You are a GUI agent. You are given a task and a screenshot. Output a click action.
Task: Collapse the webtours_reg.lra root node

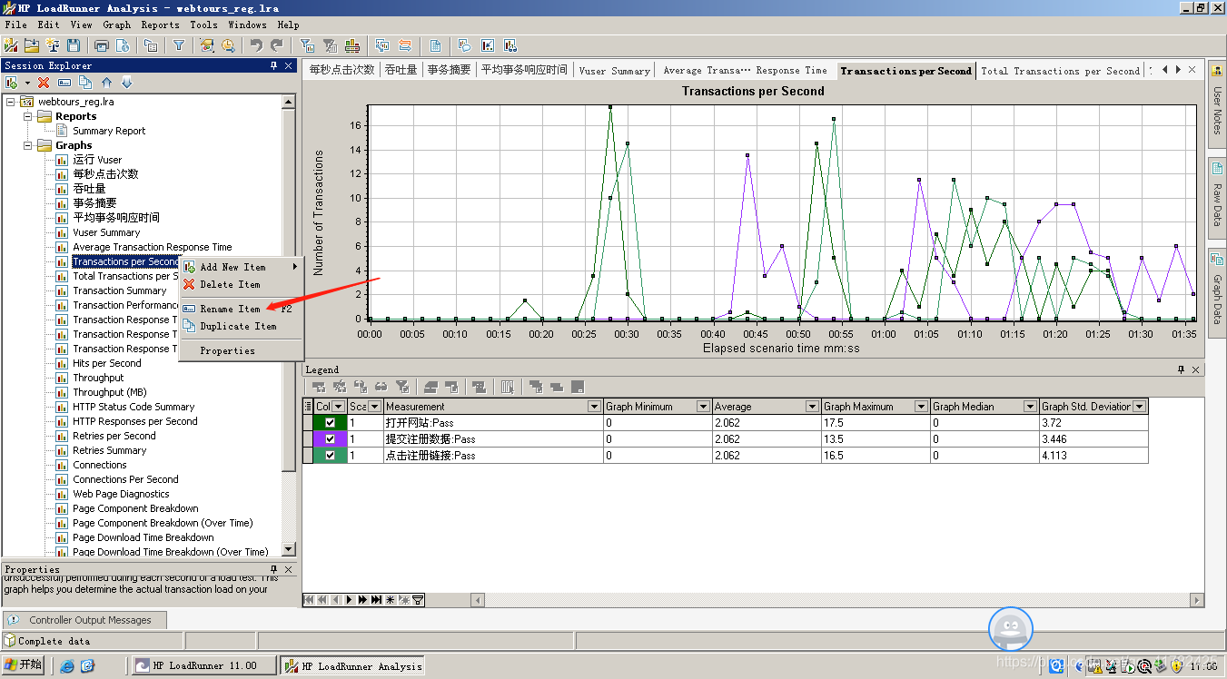click(11, 102)
